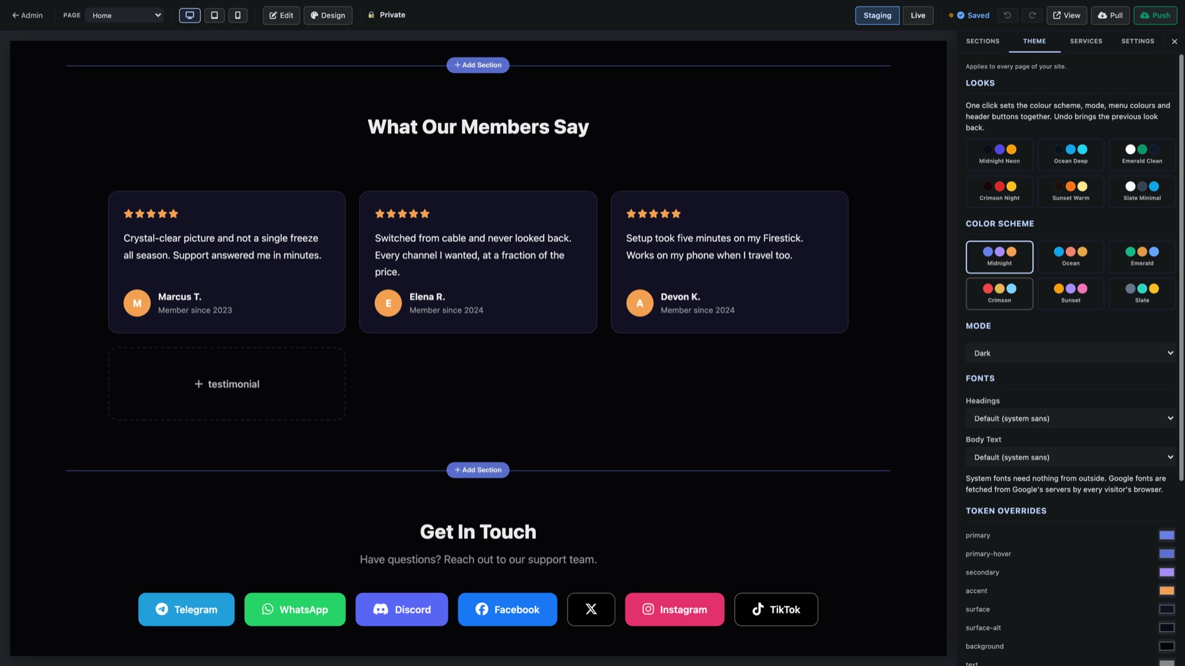Screen dimensions: 1185x666
Task: Click the redo arrow icon
Action: 1032,15
